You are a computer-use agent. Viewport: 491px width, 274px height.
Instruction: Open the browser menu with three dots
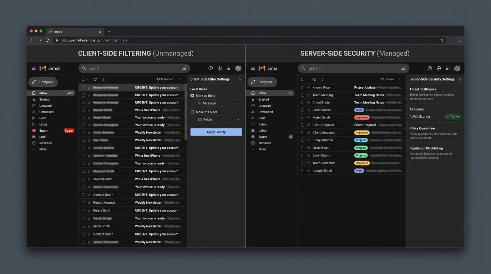point(459,40)
